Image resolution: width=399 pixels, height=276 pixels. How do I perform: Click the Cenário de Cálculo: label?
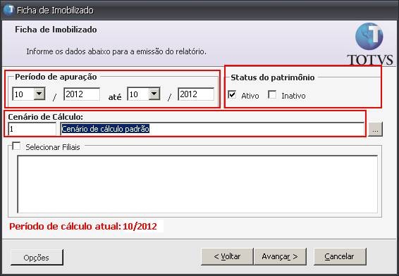coord(46,117)
